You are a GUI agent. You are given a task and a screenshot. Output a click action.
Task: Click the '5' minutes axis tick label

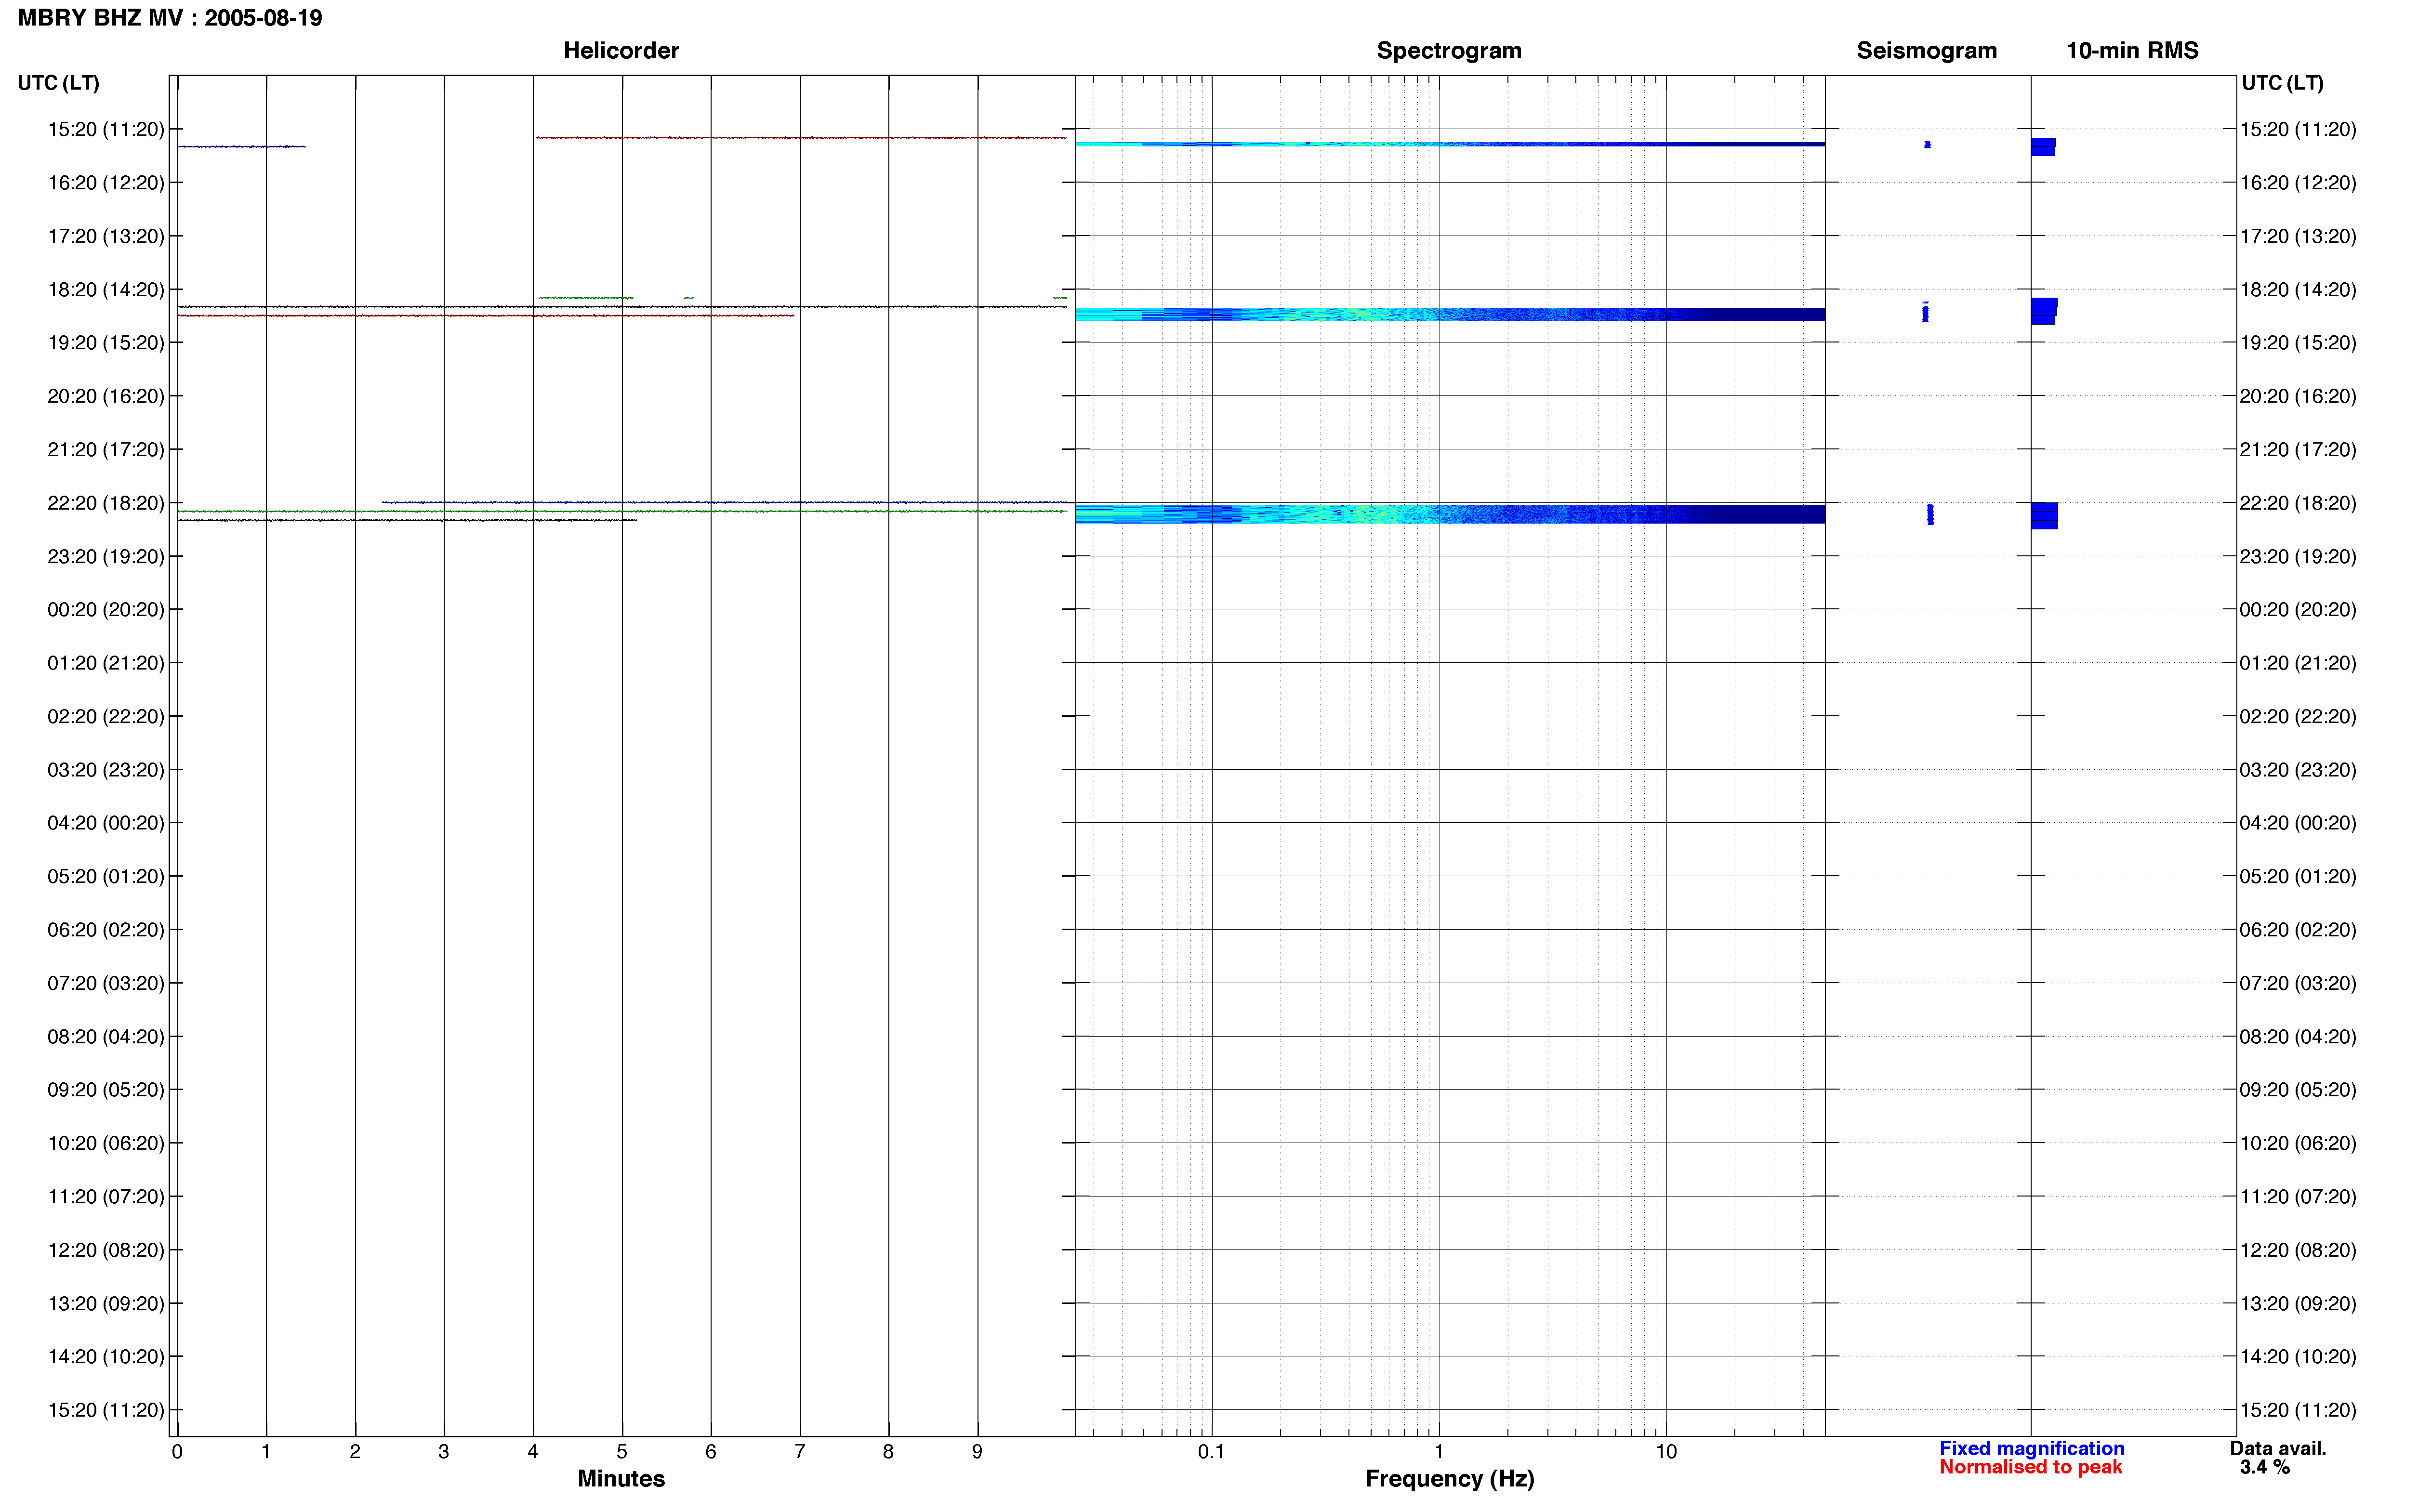pos(622,1452)
